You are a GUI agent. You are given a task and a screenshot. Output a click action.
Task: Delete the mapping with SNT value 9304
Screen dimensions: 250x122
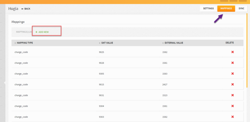[232, 106]
